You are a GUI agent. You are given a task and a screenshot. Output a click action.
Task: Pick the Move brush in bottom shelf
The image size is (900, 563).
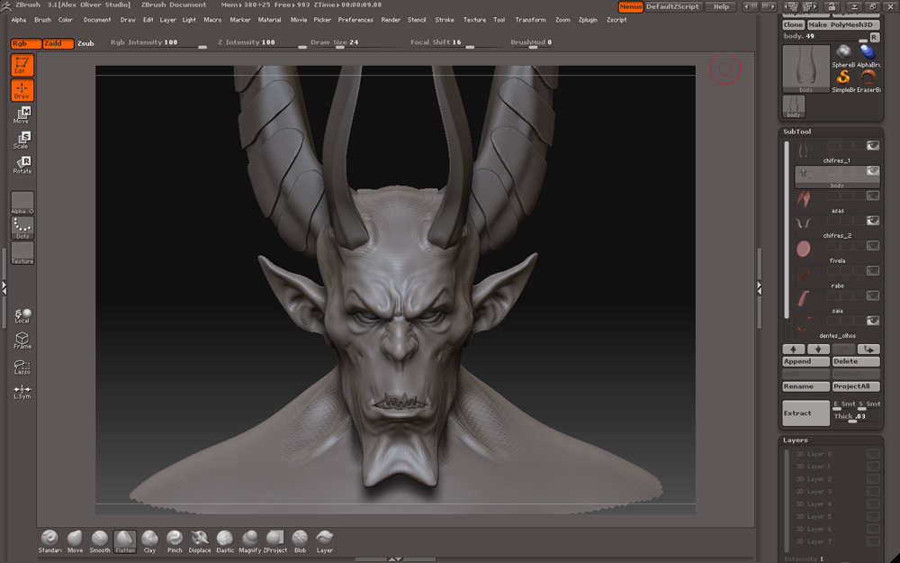pos(75,541)
